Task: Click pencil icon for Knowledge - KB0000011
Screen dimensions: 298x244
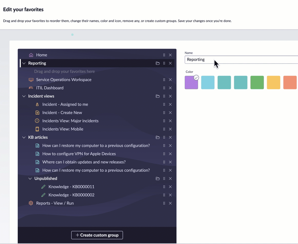Action: tap(43, 187)
